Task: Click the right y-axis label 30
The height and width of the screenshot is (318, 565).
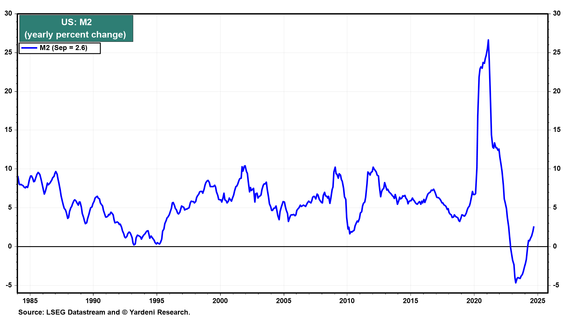Action: tap(557, 14)
